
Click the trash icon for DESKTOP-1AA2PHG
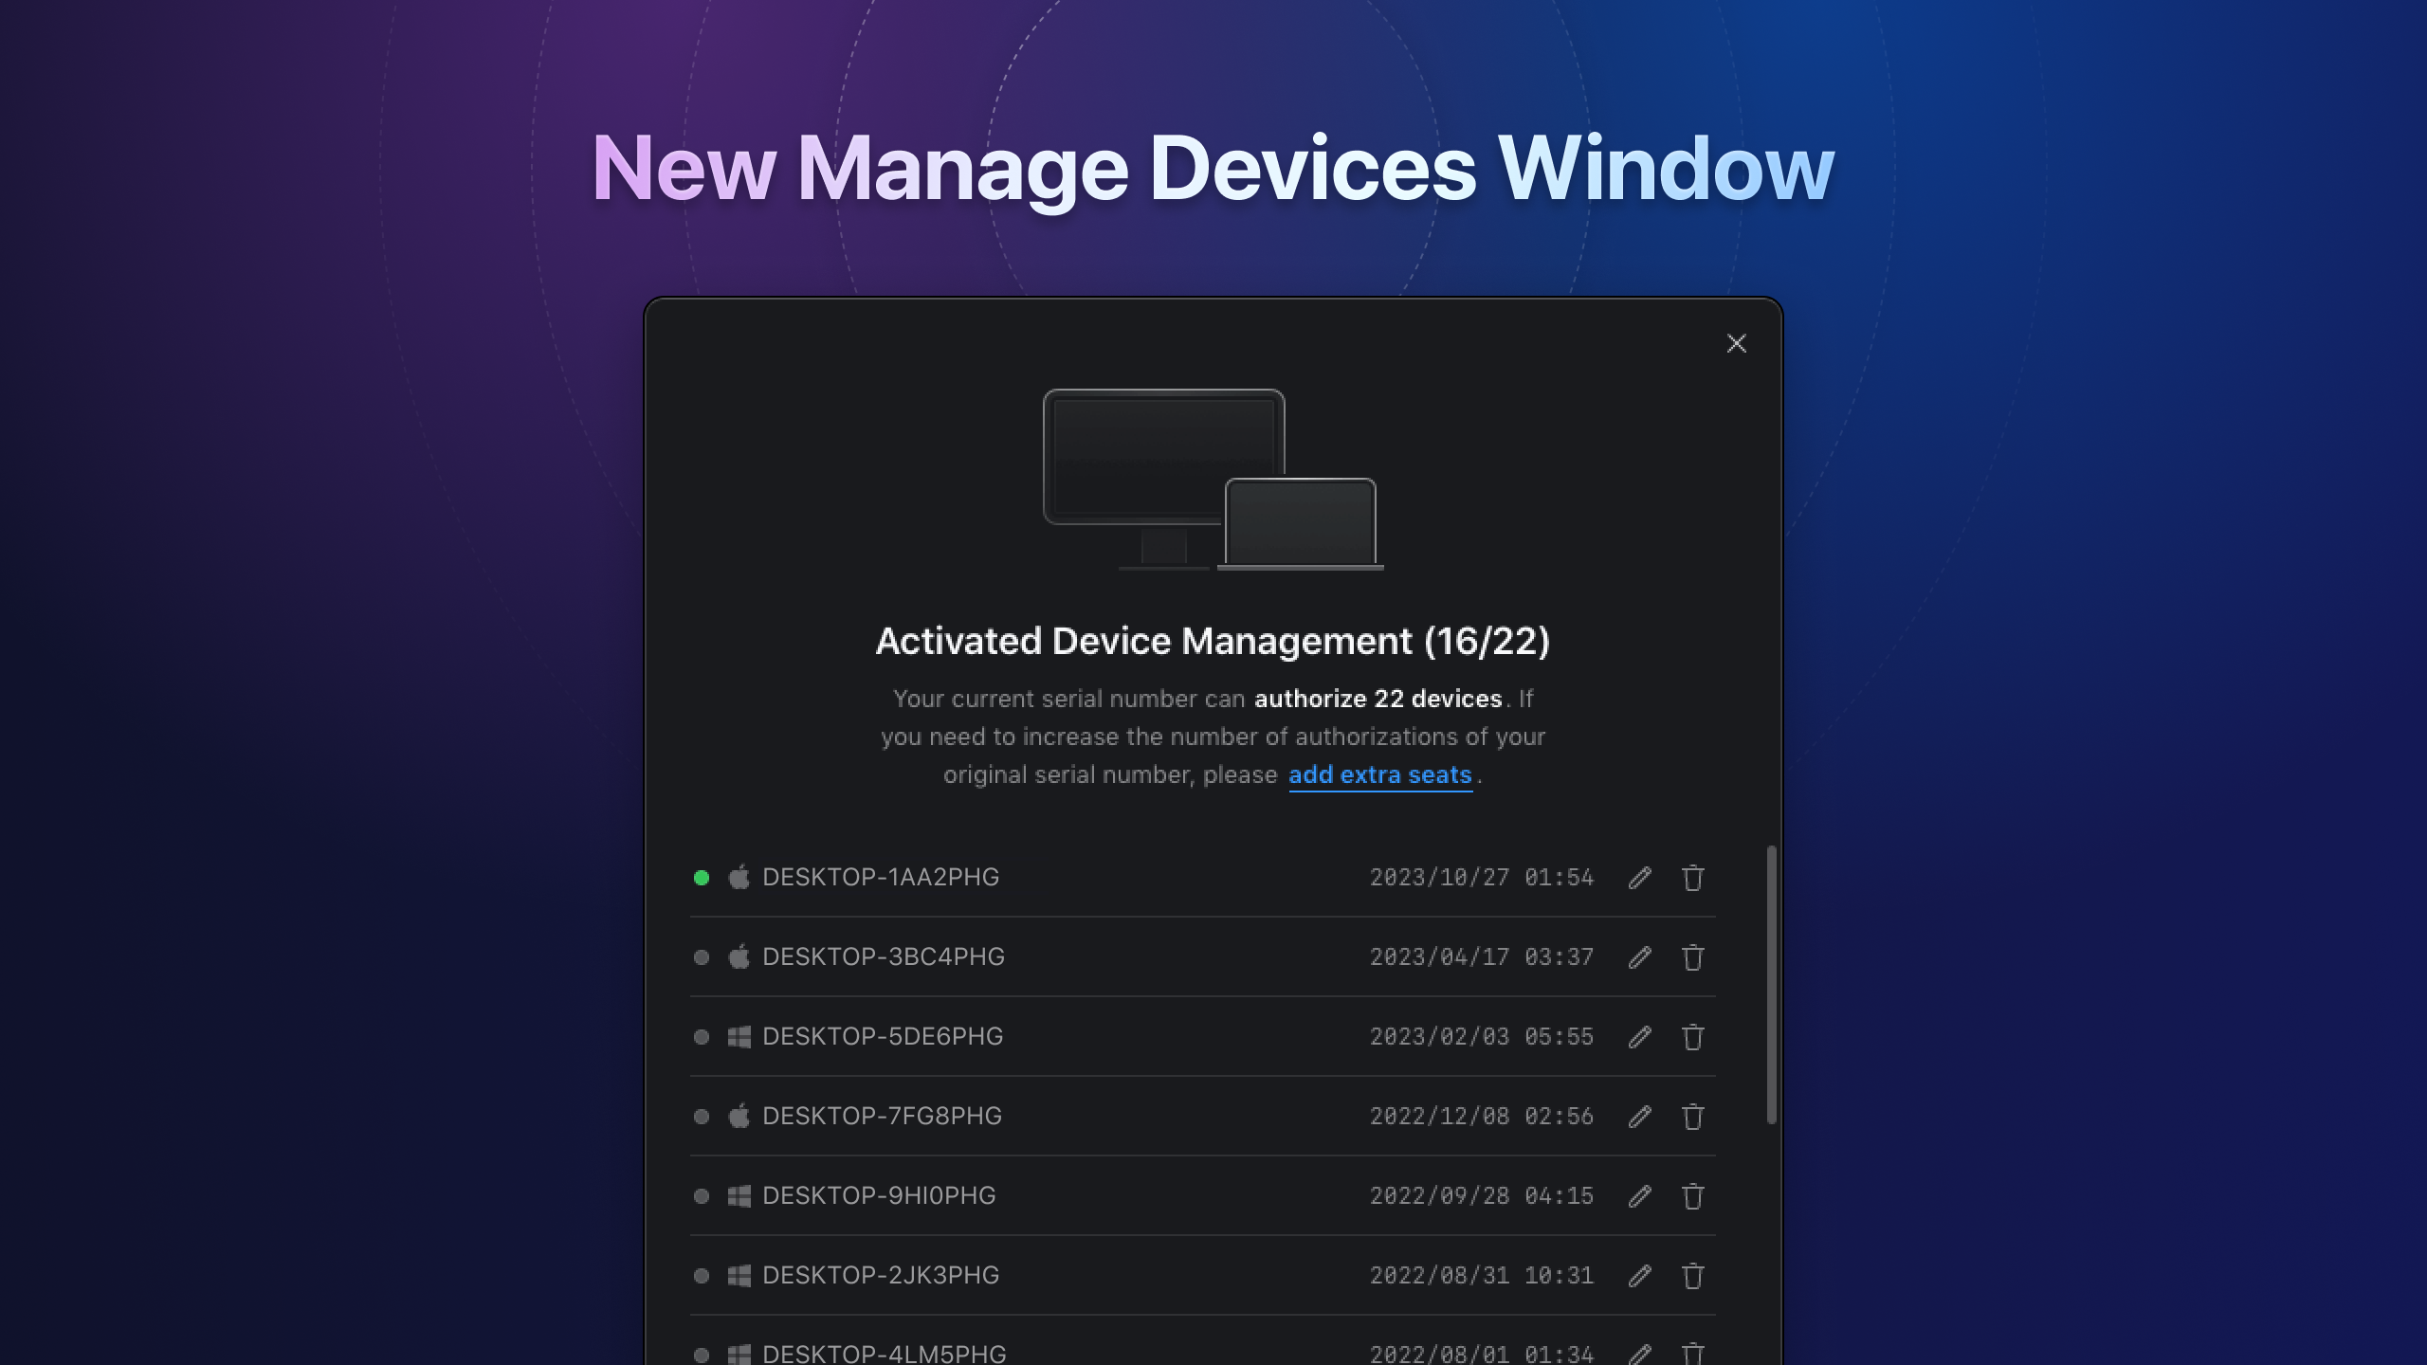pos(1692,878)
